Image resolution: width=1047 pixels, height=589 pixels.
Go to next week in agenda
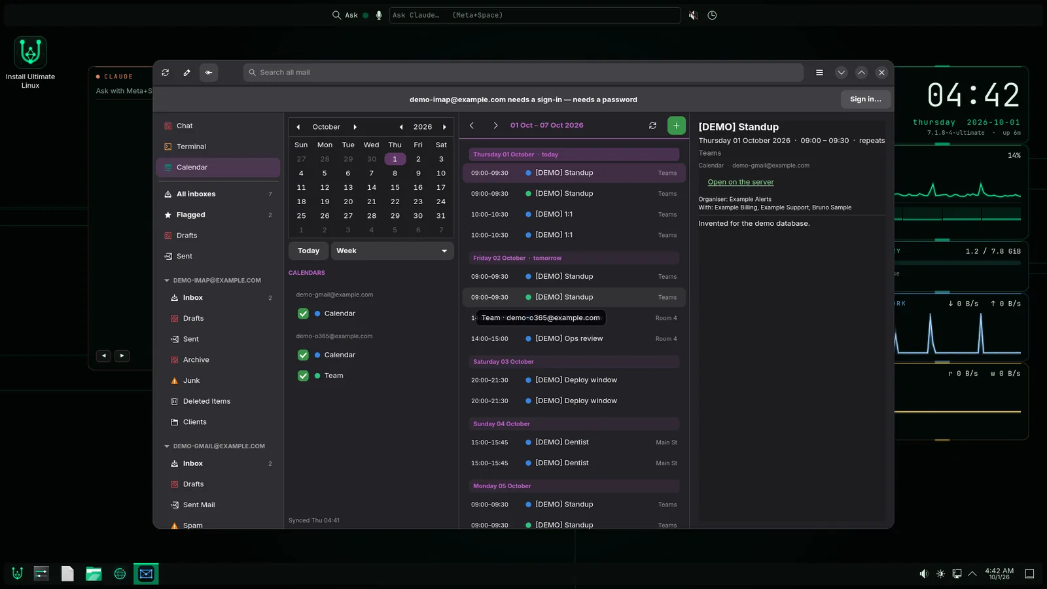[495, 126]
